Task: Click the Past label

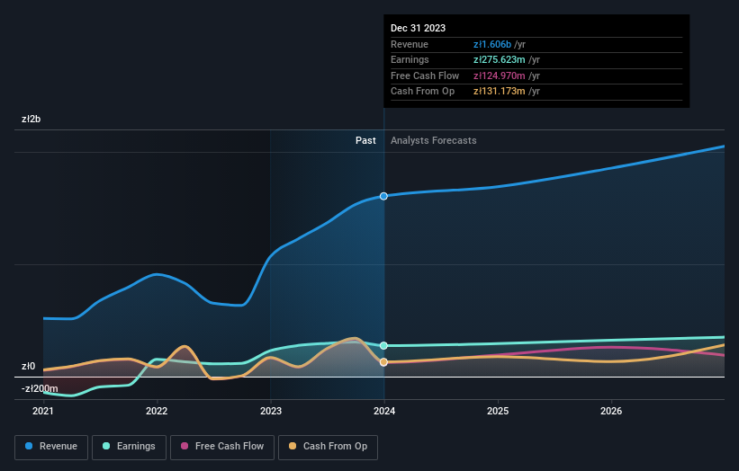Action: coord(365,140)
